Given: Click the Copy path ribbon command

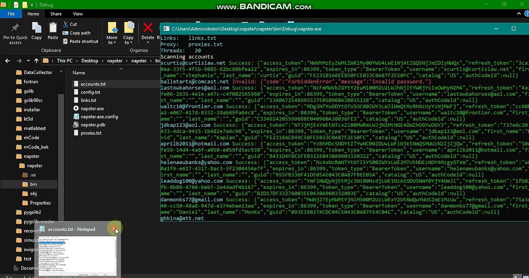Looking at the screenshot, I should pos(76,33).
